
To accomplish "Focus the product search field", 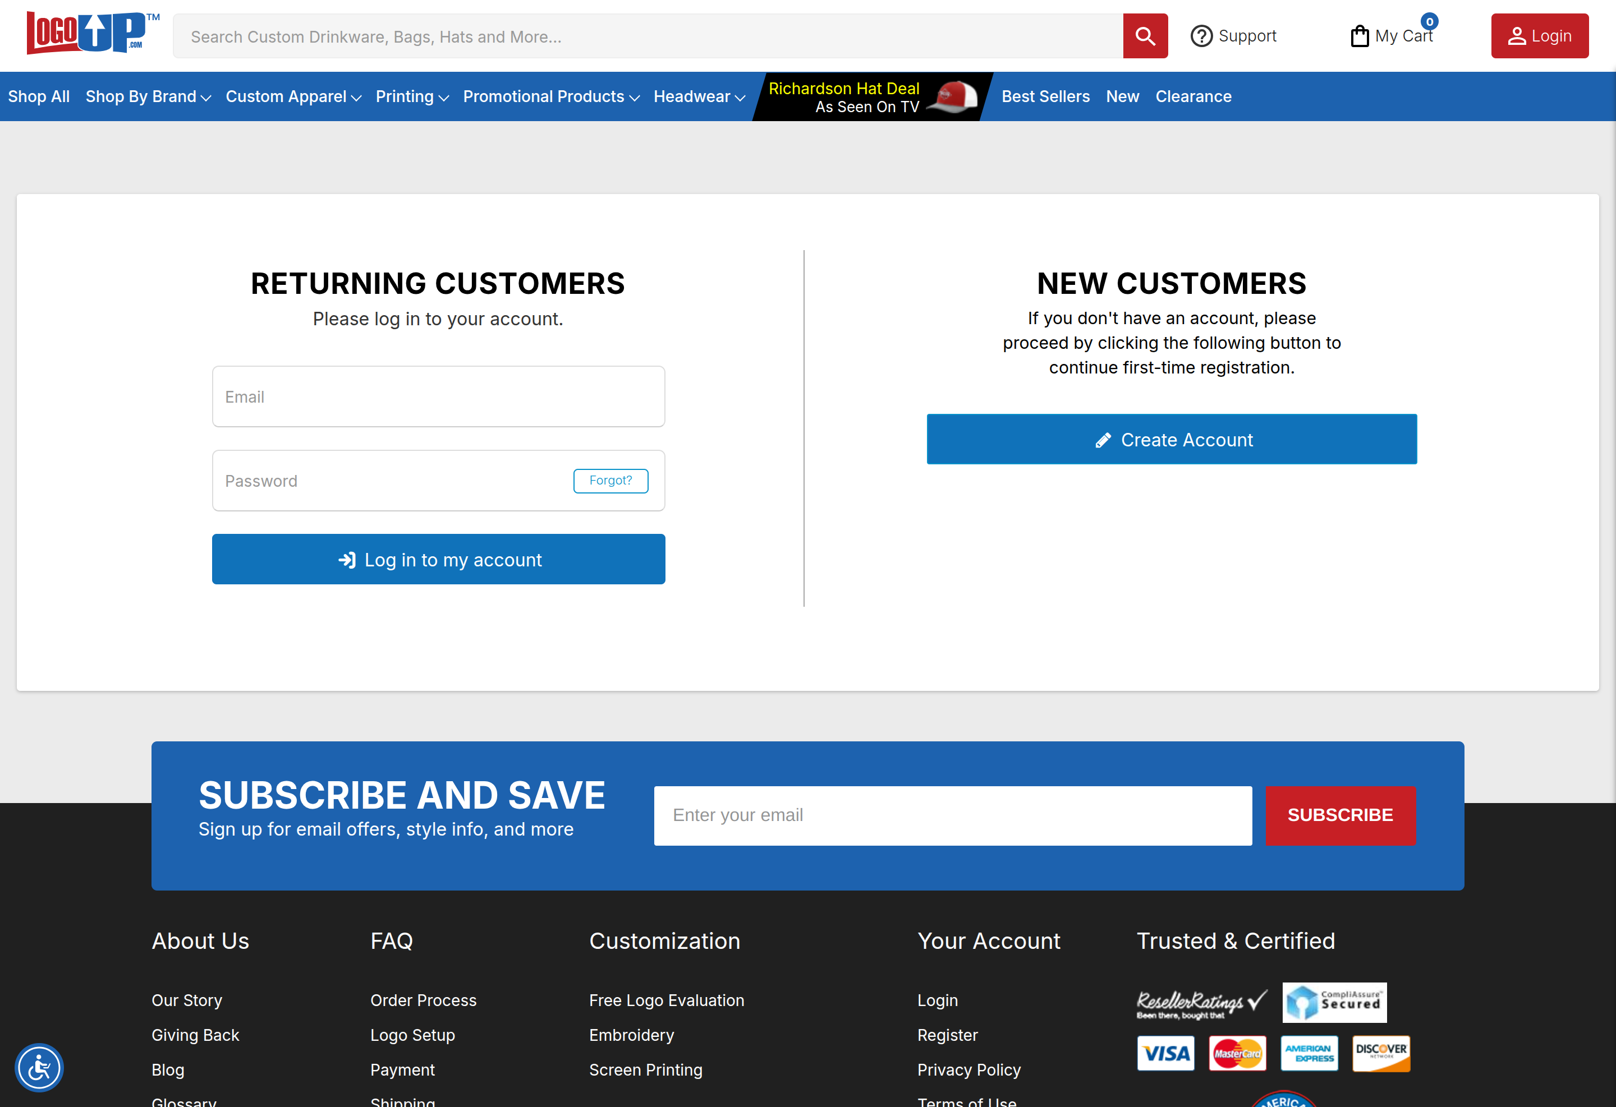I will (648, 36).
